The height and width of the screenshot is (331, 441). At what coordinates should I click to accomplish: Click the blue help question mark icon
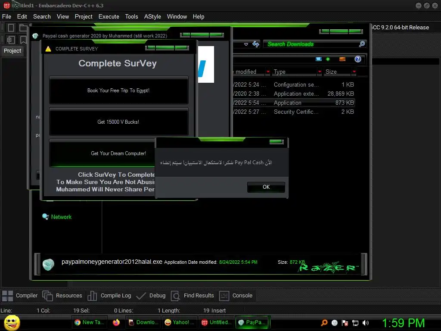[358, 59]
